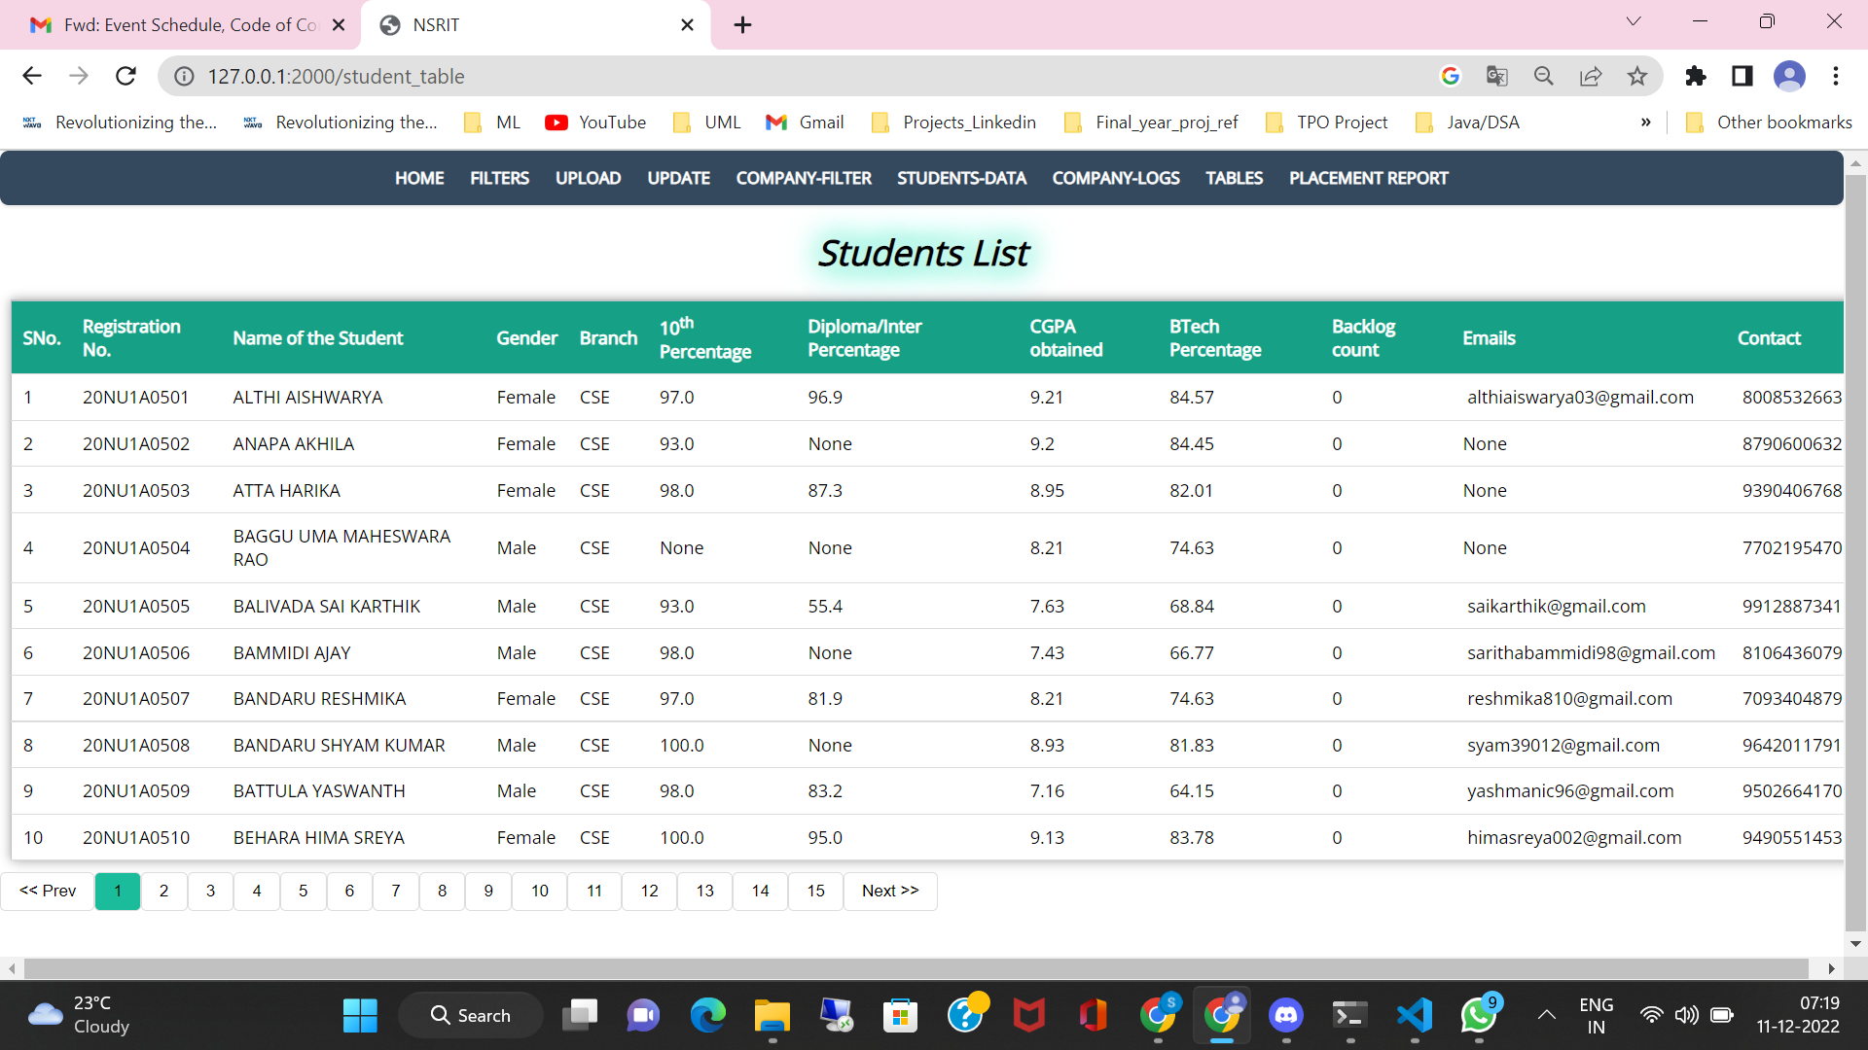Open the Google Translate icon in address bar
Screen dimensions: 1868x1050
[x=1497, y=76]
